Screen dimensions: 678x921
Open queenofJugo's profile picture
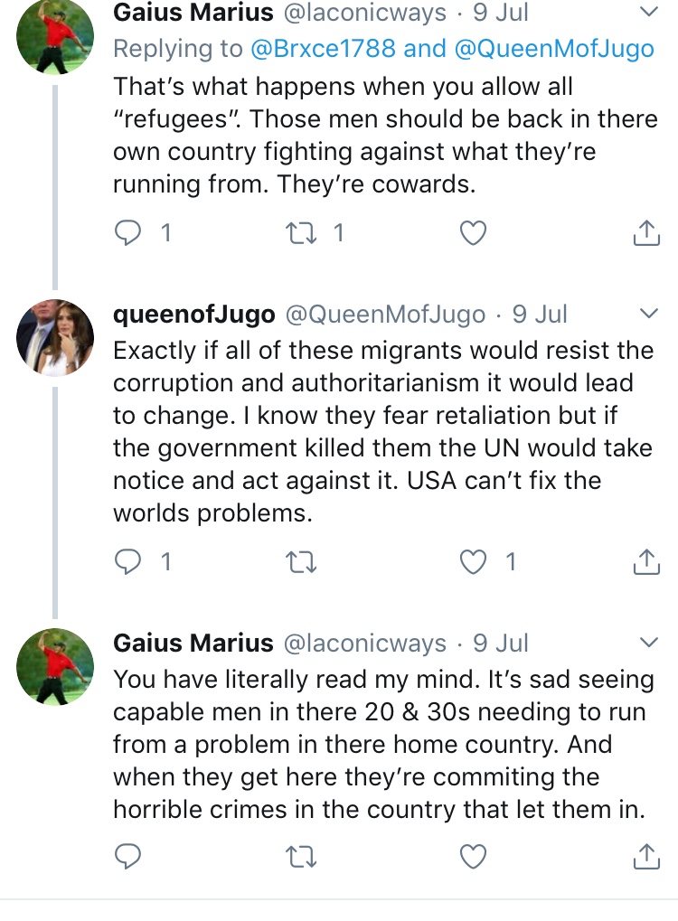tap(55, 337)
